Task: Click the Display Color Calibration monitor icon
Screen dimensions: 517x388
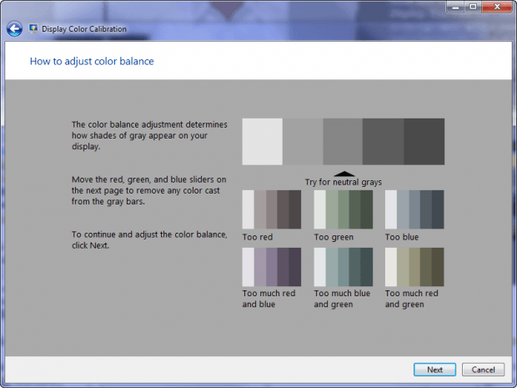Action: [x=33, y=28]
